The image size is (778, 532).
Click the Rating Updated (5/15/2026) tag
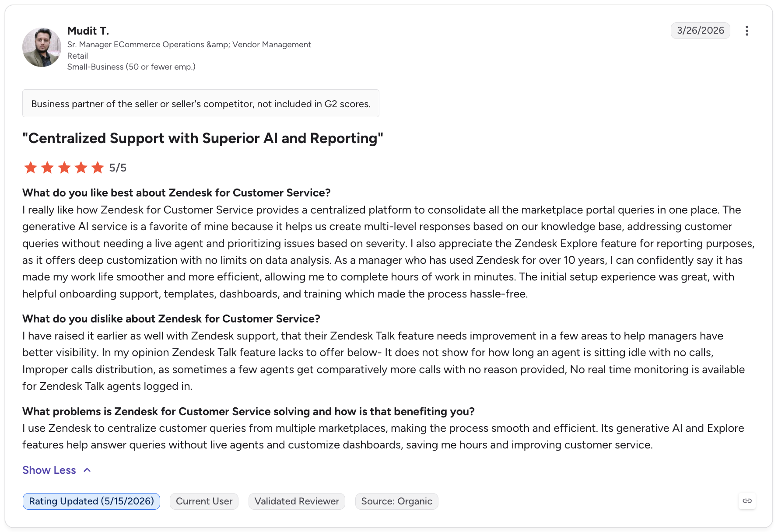point(91,501)
